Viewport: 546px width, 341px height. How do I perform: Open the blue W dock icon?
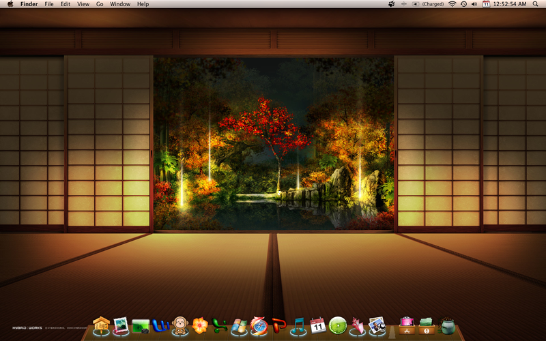pyautogui.click(x=160, y=326)
